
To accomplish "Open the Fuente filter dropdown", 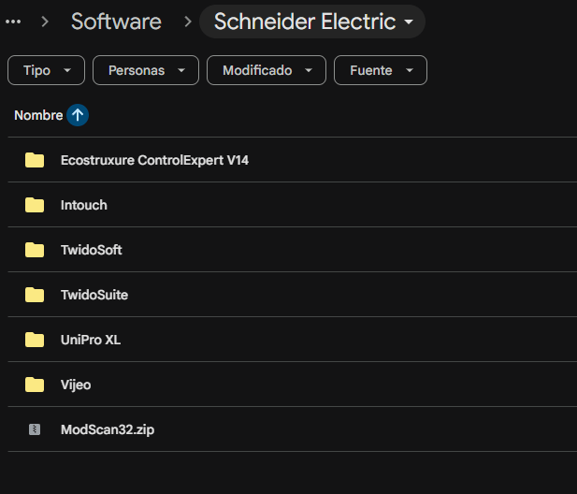I will click(x=381, y=70).
